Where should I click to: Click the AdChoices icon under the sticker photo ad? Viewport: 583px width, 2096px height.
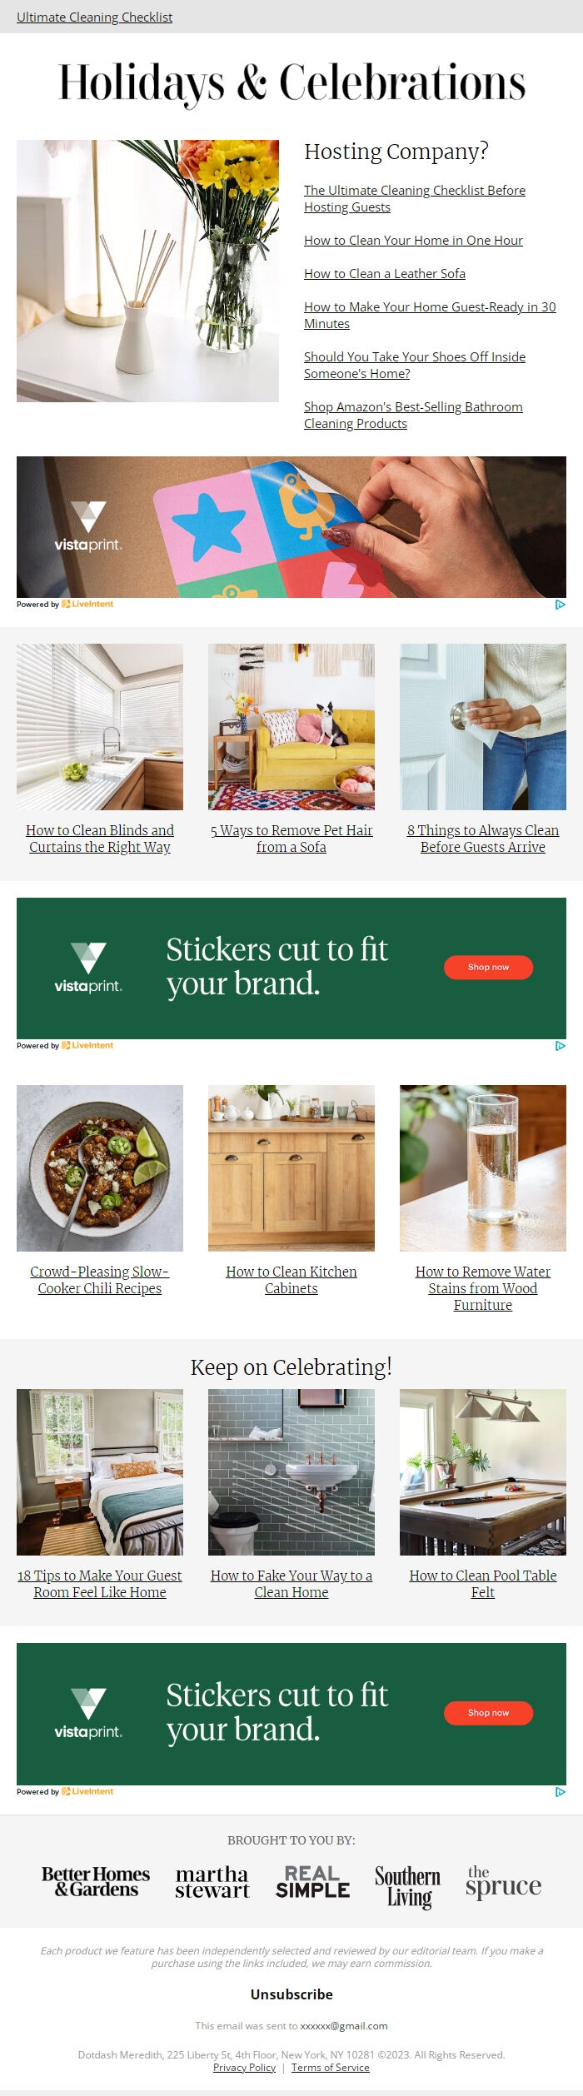(x=561, y=605)
